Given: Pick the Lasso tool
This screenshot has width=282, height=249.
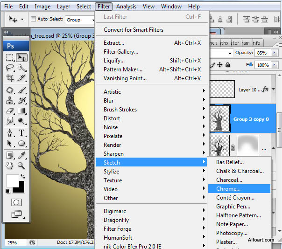Looking at the screenshot, I should [x=10, y=68].
